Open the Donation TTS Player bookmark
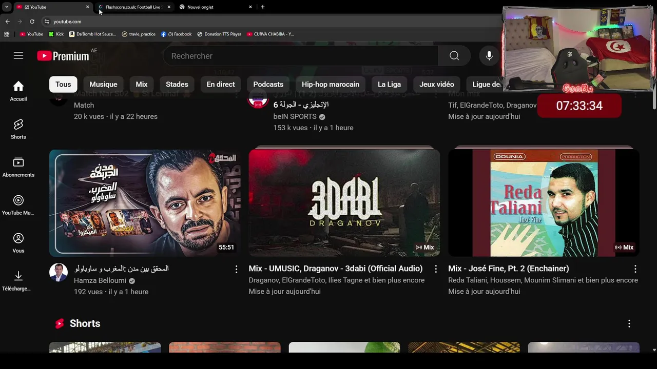This screenshot has height=369, width=657. [x=219, y=34]
